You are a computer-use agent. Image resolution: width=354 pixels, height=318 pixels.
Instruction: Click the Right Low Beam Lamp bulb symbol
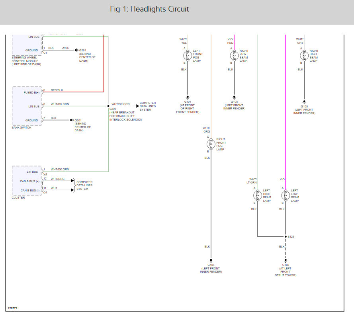tap(235, 55)
